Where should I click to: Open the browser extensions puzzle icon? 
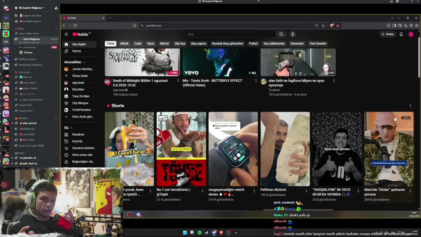(388, 25)
